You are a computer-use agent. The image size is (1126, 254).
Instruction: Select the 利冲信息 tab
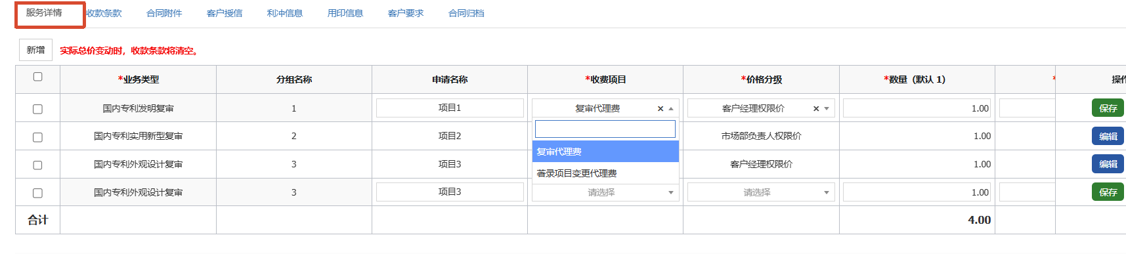[285, 13]
